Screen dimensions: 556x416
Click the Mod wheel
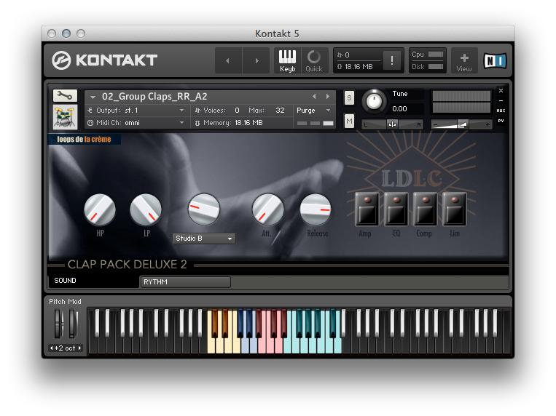tap(72, 324)
